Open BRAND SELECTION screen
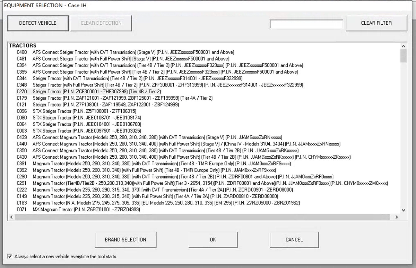The width and height of the screenshot is (416, 268). [125, 240]
